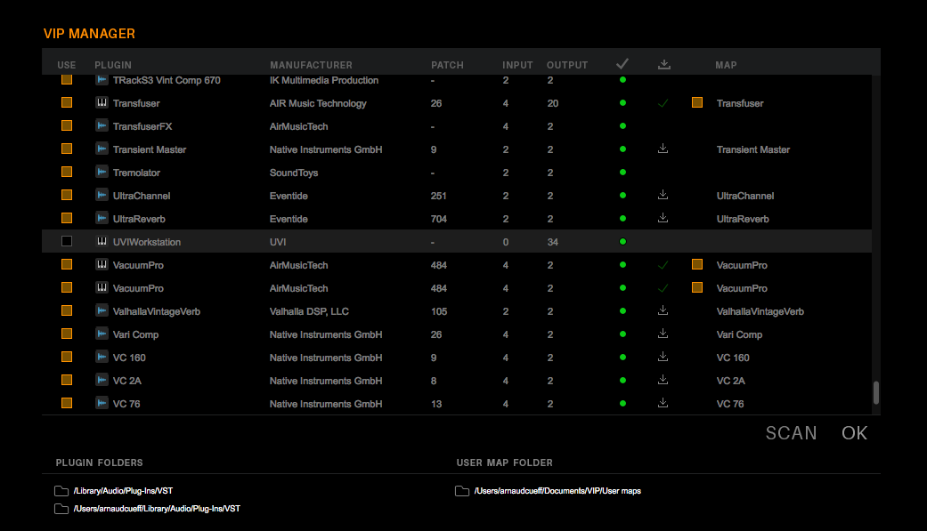The width and height of the screenshot is (927, 531).
Task: Click the SCAN button
Action: point(791,433)
